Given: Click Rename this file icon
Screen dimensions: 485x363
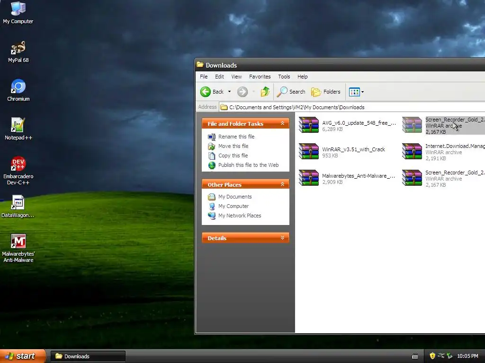Looking at the screenshot, I should point(212,137).
